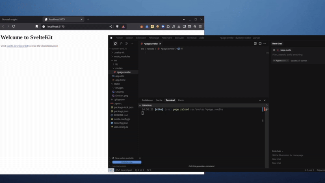Open the Terminal menu in menu bar

click(x=191, y=38)
